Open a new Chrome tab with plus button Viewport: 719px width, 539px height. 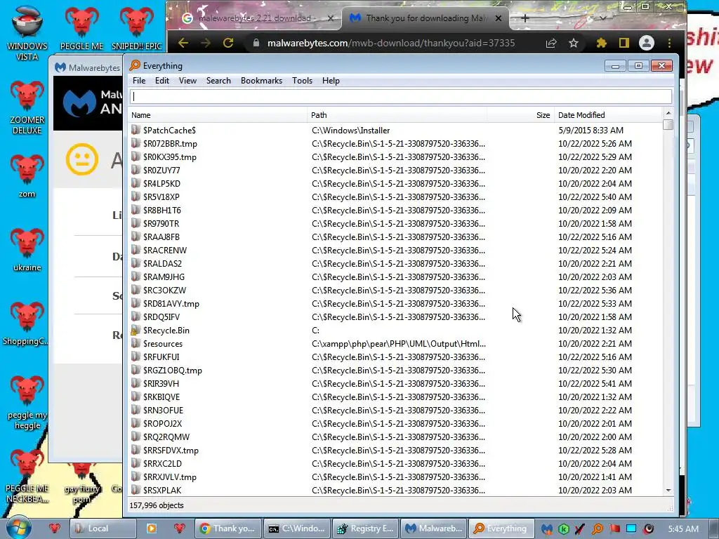click(x=525, y=18)
